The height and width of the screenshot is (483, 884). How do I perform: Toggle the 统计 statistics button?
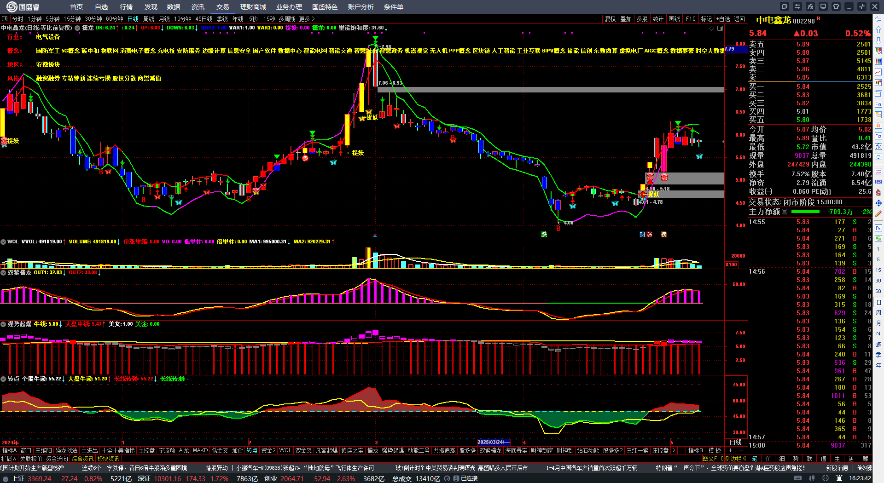(658, 19)
